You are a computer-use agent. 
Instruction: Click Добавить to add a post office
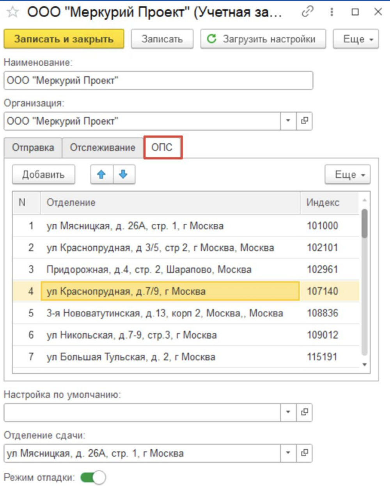tap(43, 175)
